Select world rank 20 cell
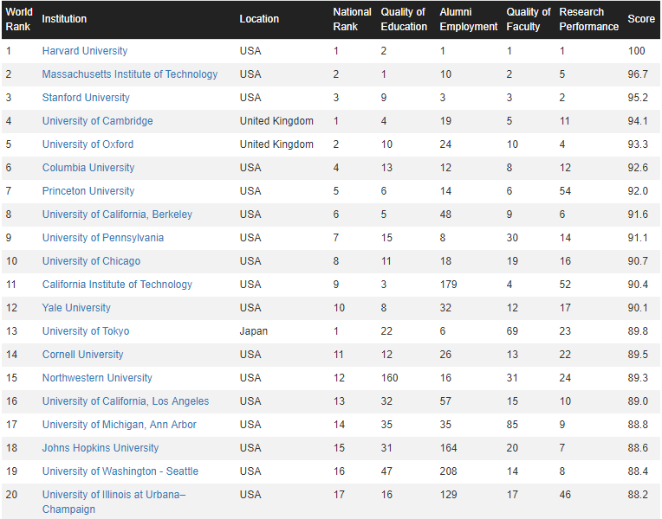The width and height of the screenshot is (662, 519). coord(11,495)
